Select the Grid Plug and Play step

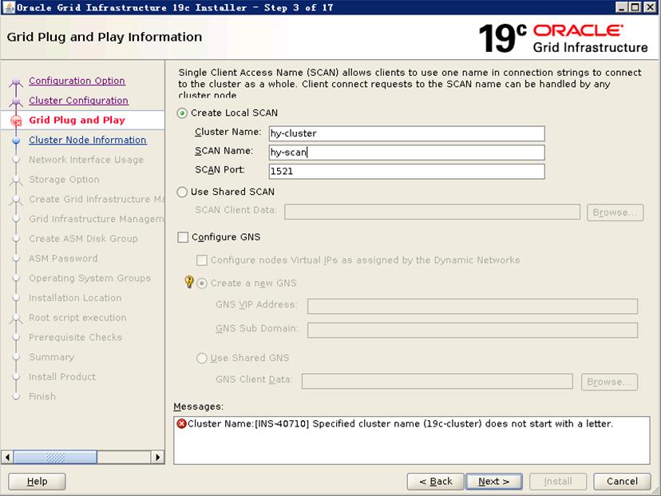[x=77, y=120]
